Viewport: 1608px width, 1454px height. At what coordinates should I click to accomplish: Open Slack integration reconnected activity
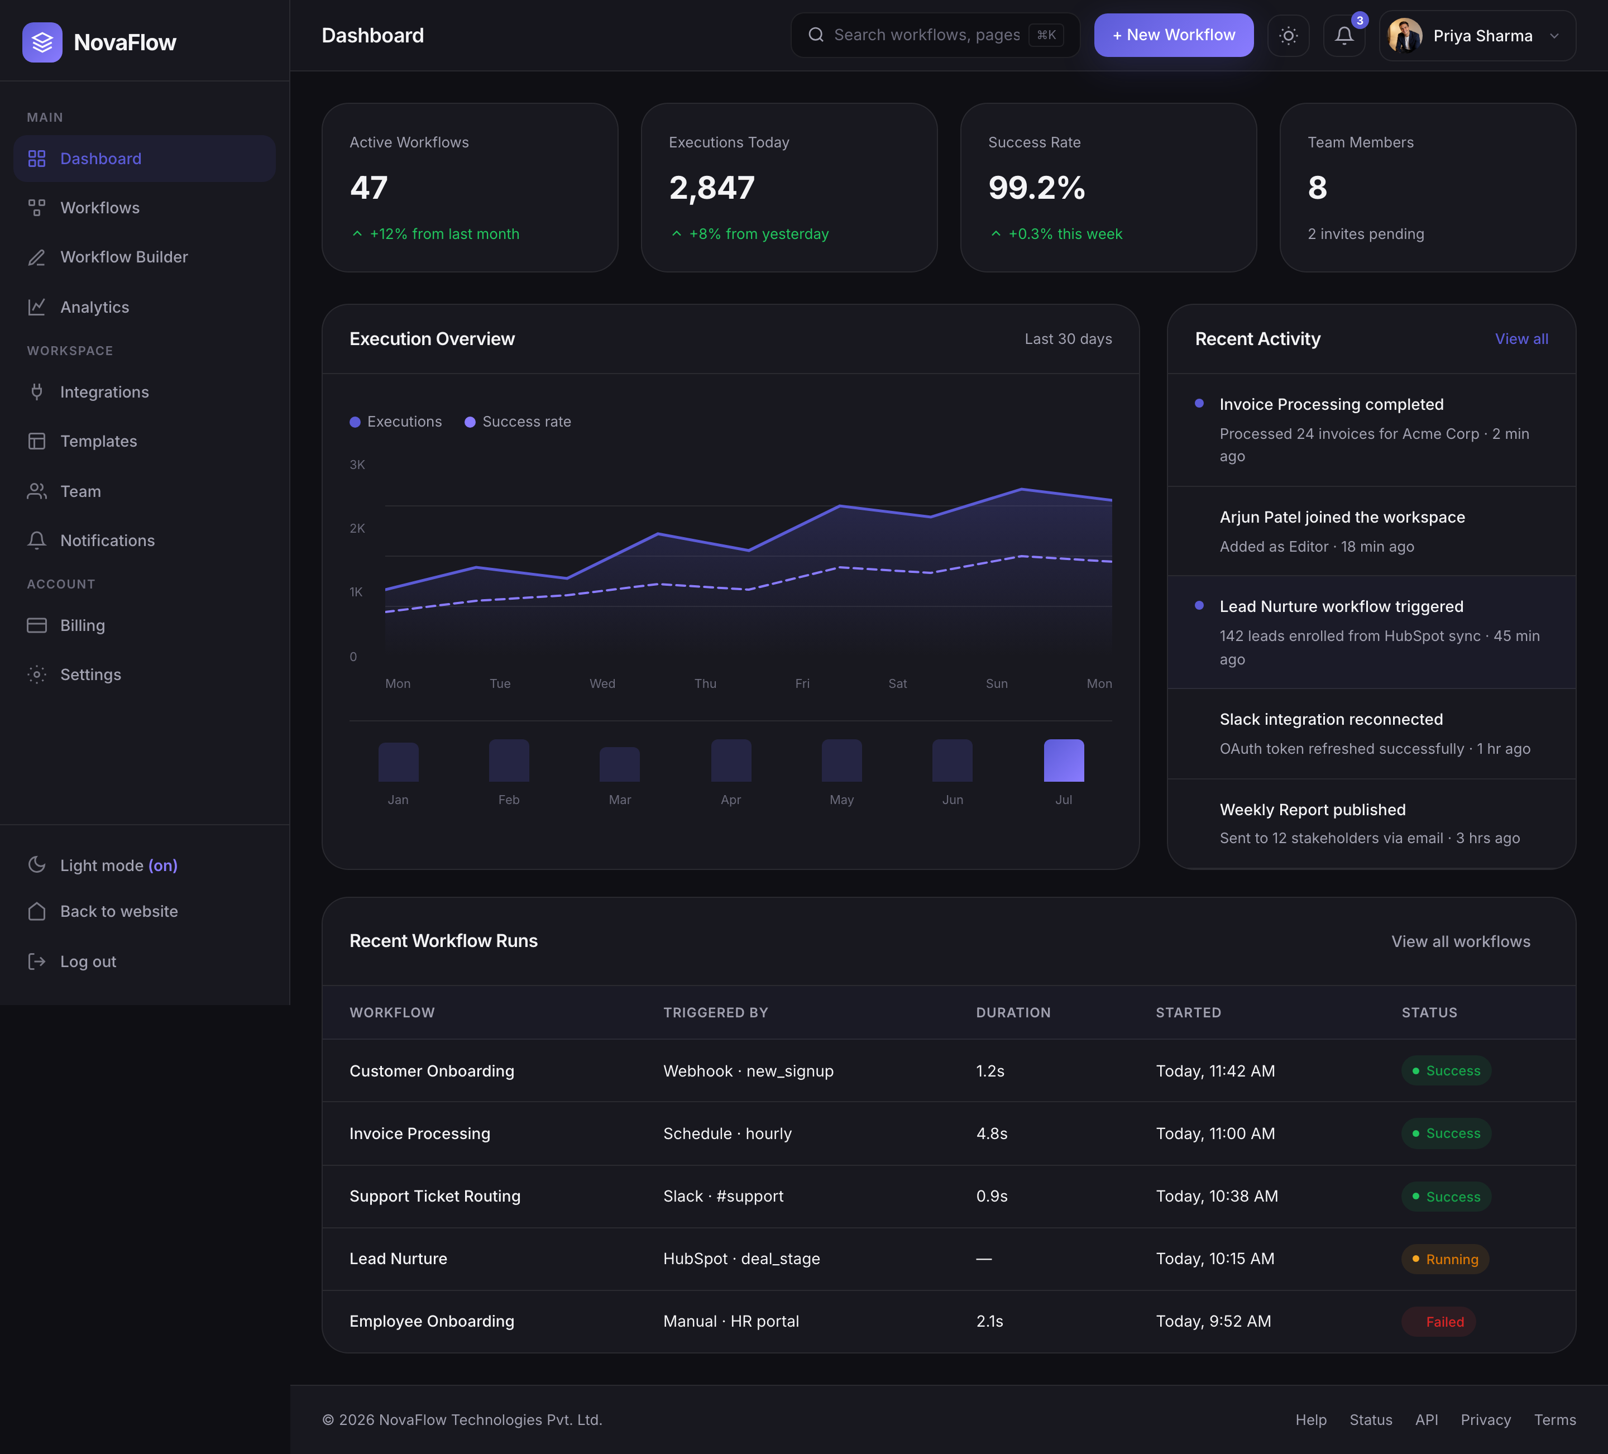click(1371, 734)
